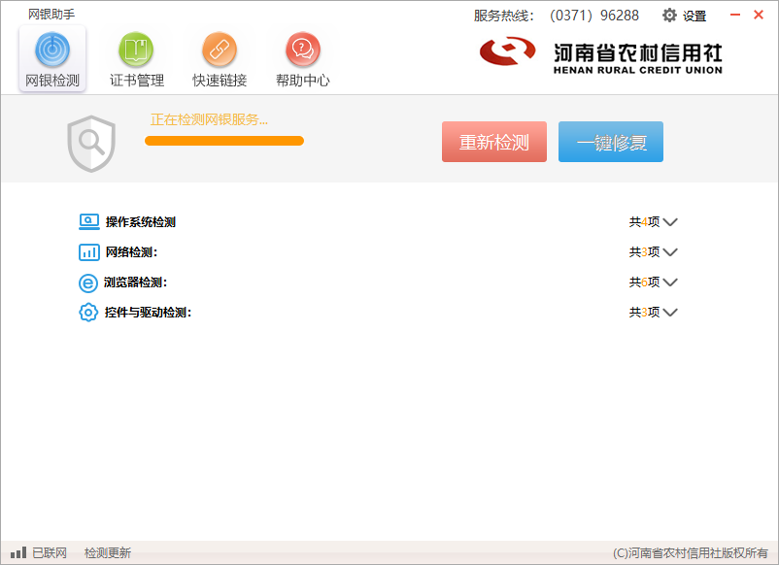Click the 浏览器检测 browser check icon
The image size is (779, 565).
[86, 282]
